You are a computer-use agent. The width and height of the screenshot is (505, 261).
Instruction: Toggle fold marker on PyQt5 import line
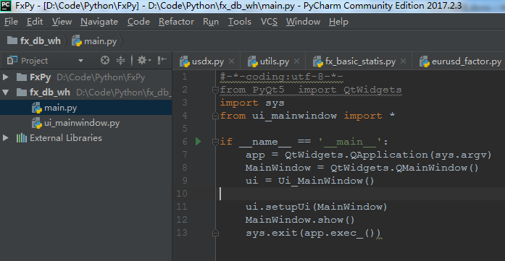pos(215,90)
